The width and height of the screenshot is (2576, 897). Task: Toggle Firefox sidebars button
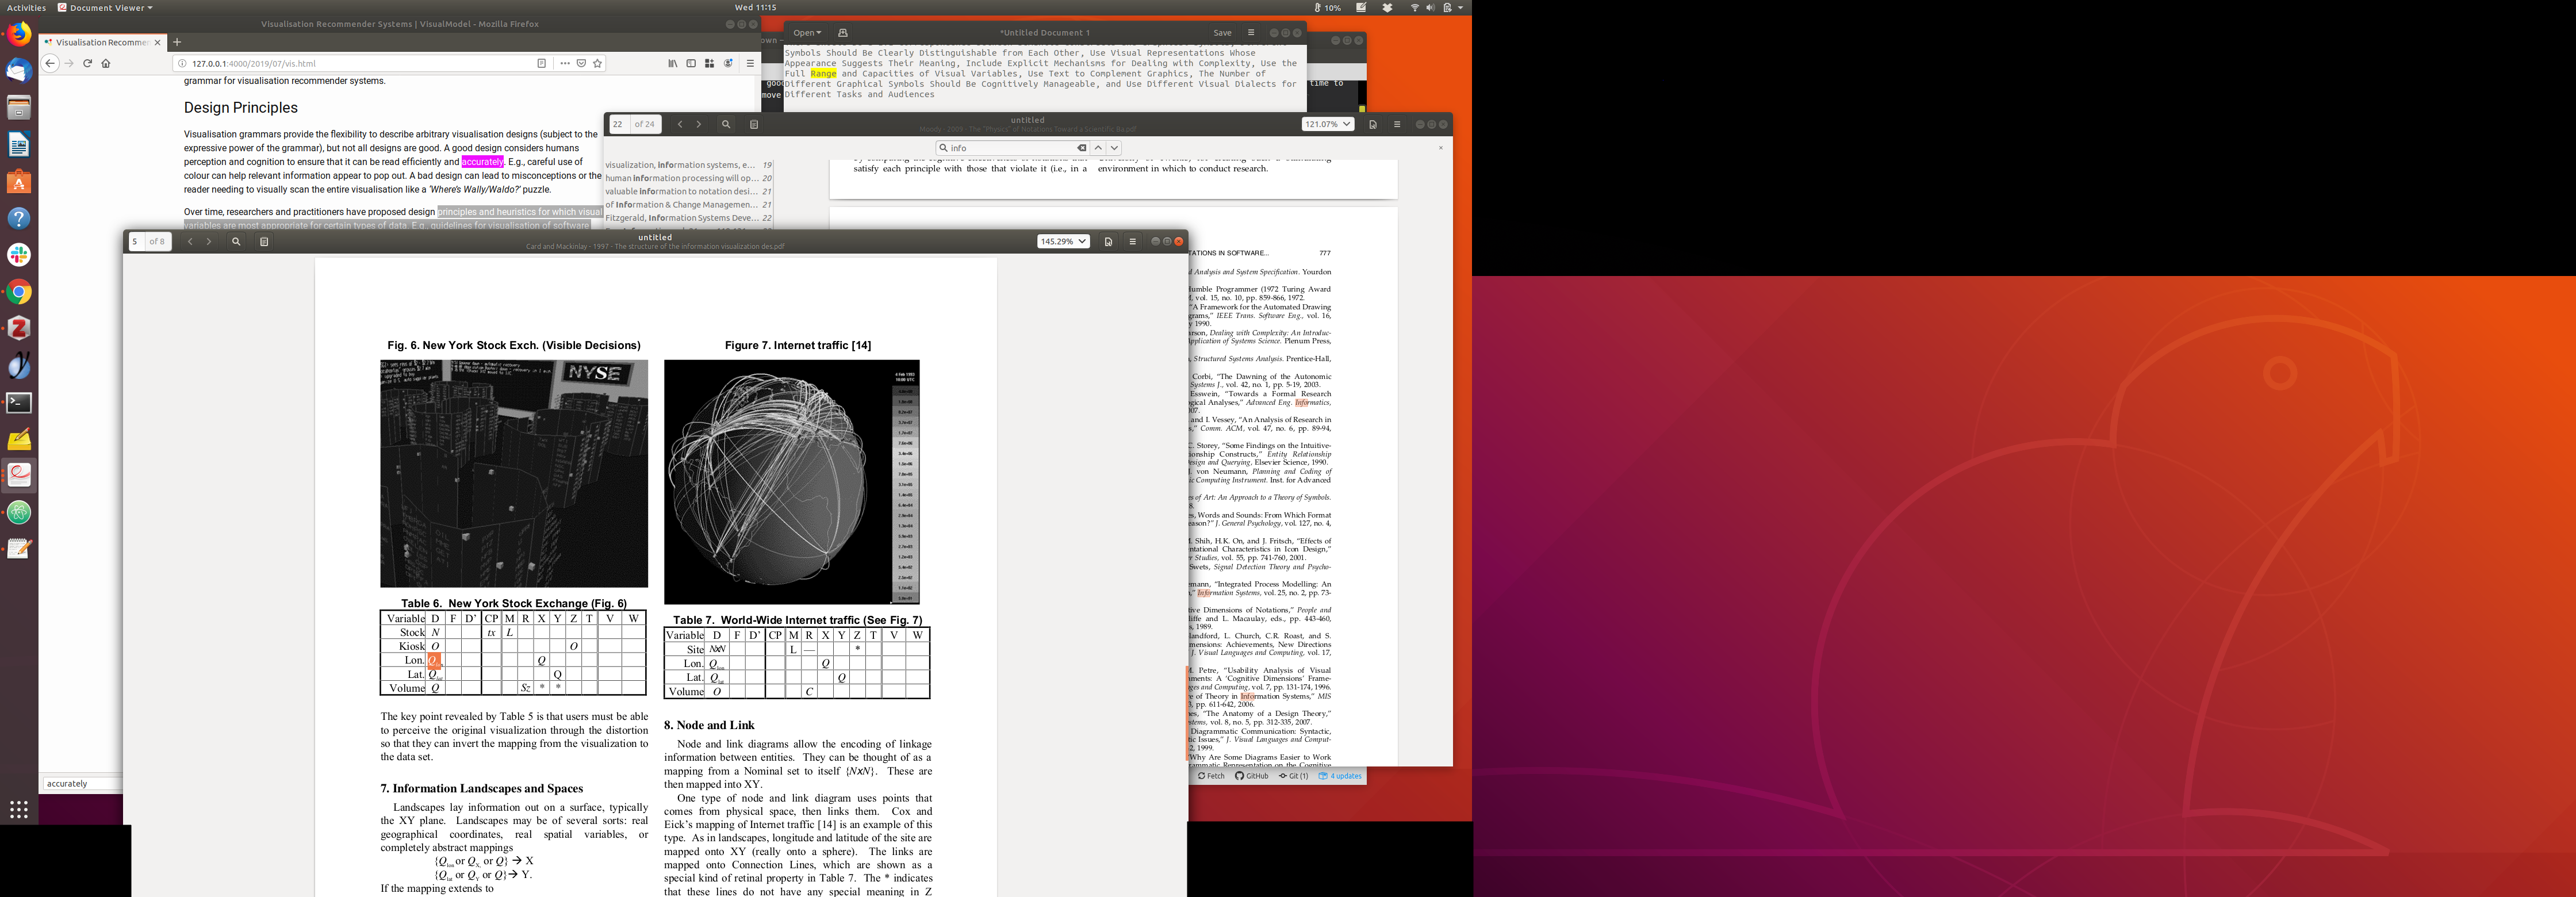(690, 63)
